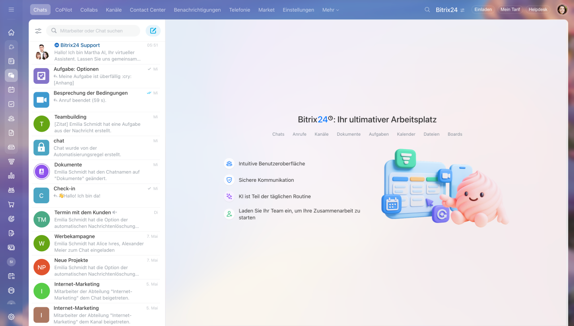Click the Bitrix24 Support avatar
This screenshot has width=574, height=326.
[x=42, y=52]
